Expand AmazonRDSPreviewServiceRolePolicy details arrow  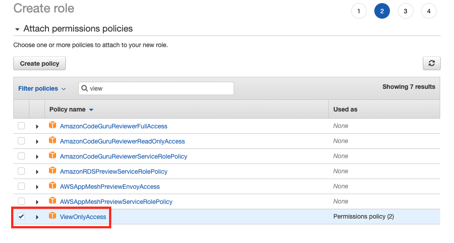(37, 171)
